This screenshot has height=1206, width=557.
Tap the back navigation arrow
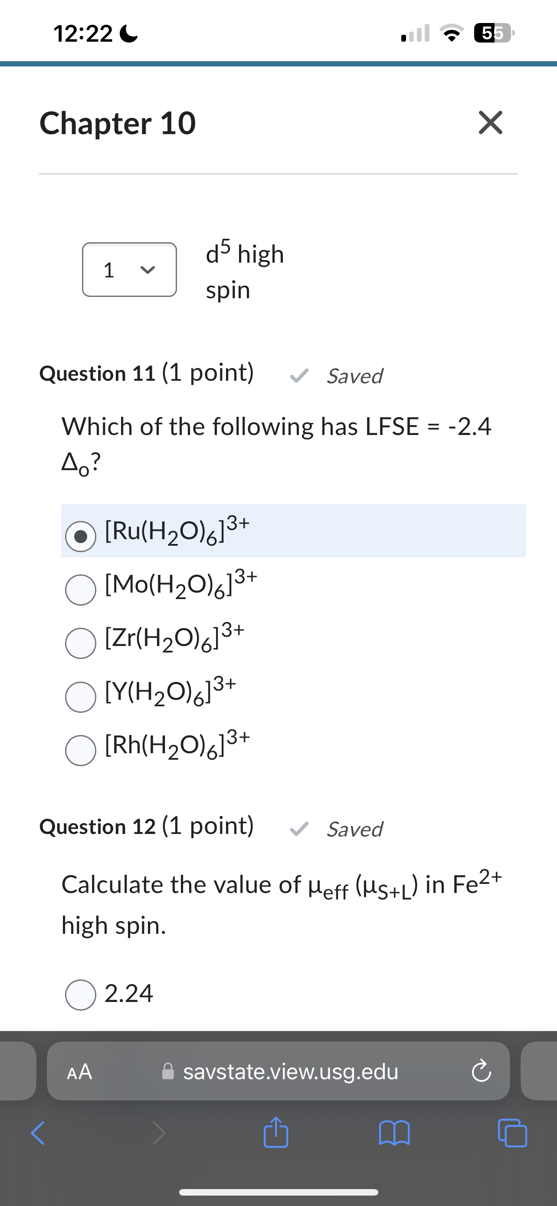tap(37, 1134)
